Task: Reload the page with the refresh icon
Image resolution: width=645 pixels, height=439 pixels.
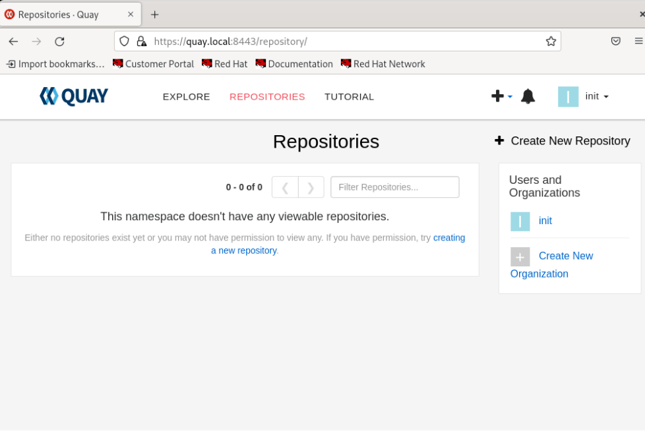Action: pyautogui.click(x=59, y=41)
